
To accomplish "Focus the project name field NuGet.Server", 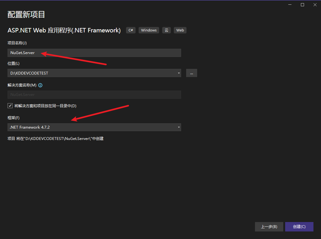I will pos(94,53).
